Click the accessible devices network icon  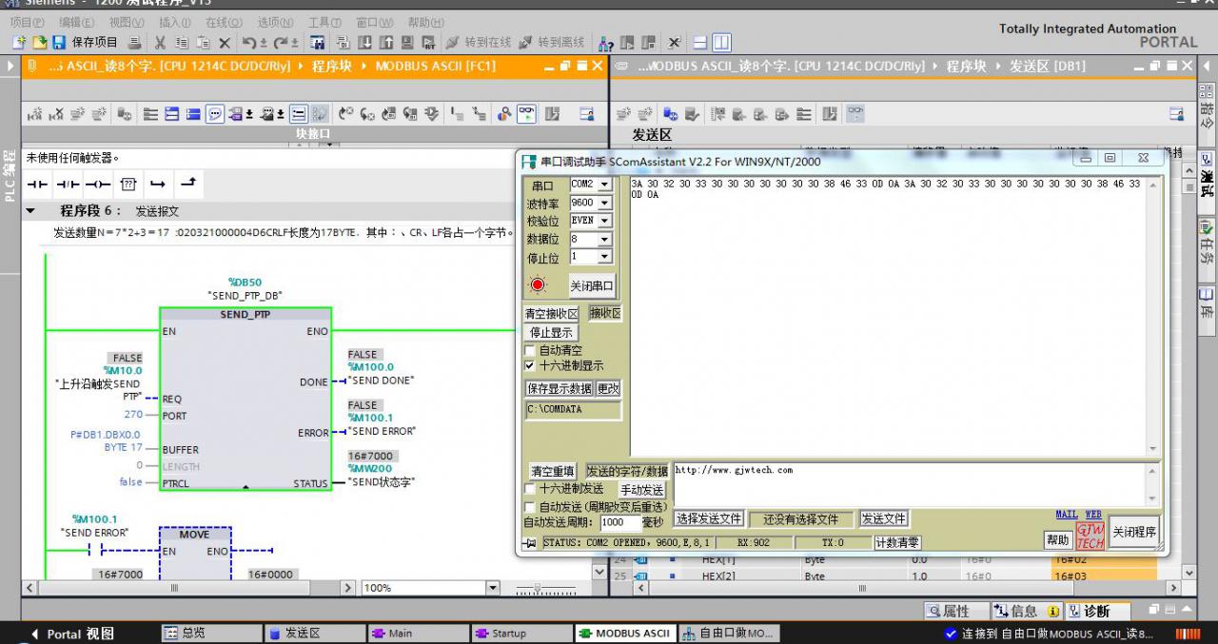pos(605,42)
